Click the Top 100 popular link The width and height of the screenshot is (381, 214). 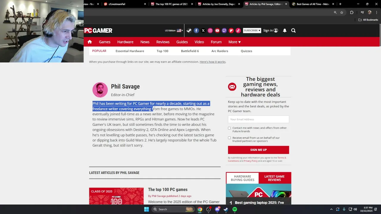tap(163, 51)
